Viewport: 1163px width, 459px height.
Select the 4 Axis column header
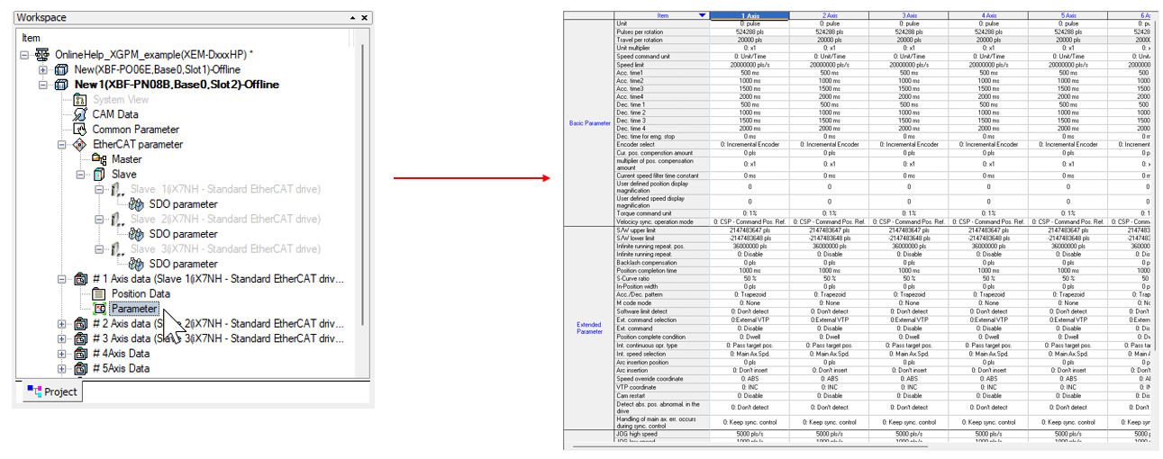988,15
